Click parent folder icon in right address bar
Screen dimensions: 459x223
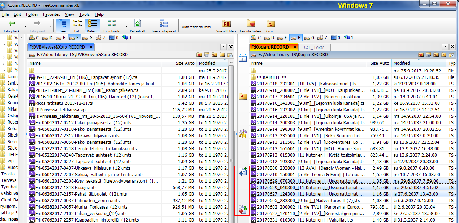pyautogui.click(x=436, y=55)
